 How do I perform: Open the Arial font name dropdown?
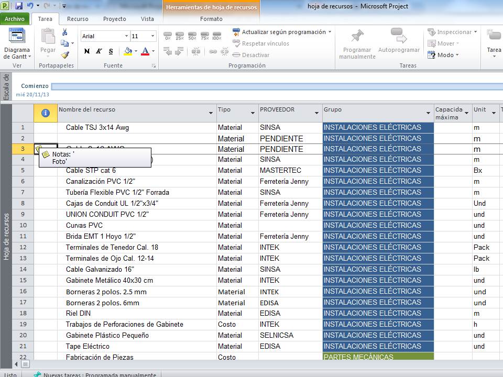[126, 36]
